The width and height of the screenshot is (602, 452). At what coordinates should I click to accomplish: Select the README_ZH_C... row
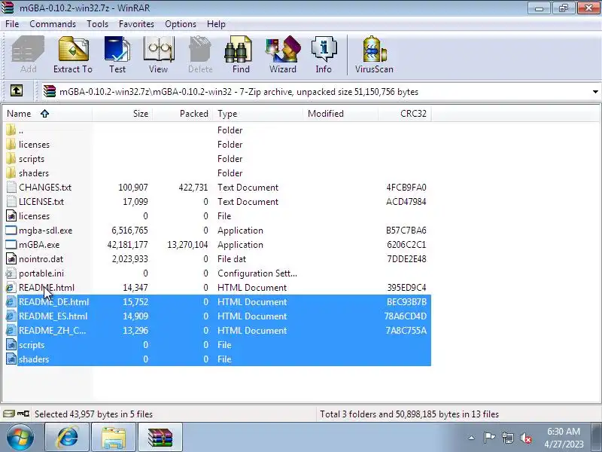click(x=218, y=330)
